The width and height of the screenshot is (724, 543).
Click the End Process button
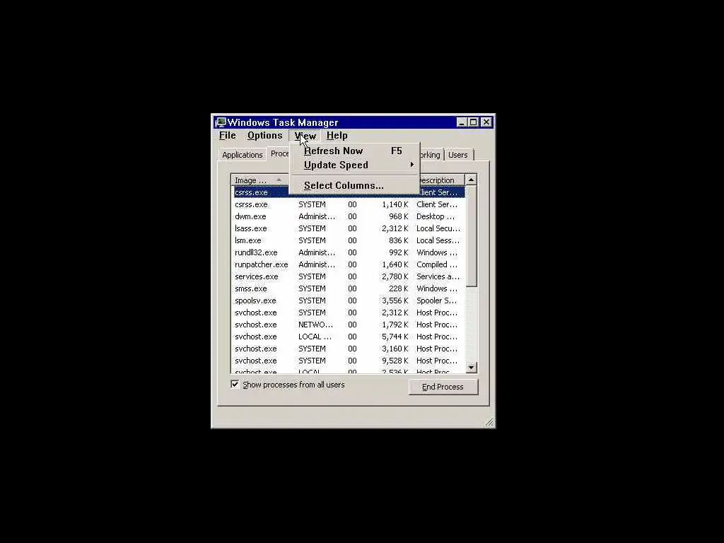pos(443,387)
